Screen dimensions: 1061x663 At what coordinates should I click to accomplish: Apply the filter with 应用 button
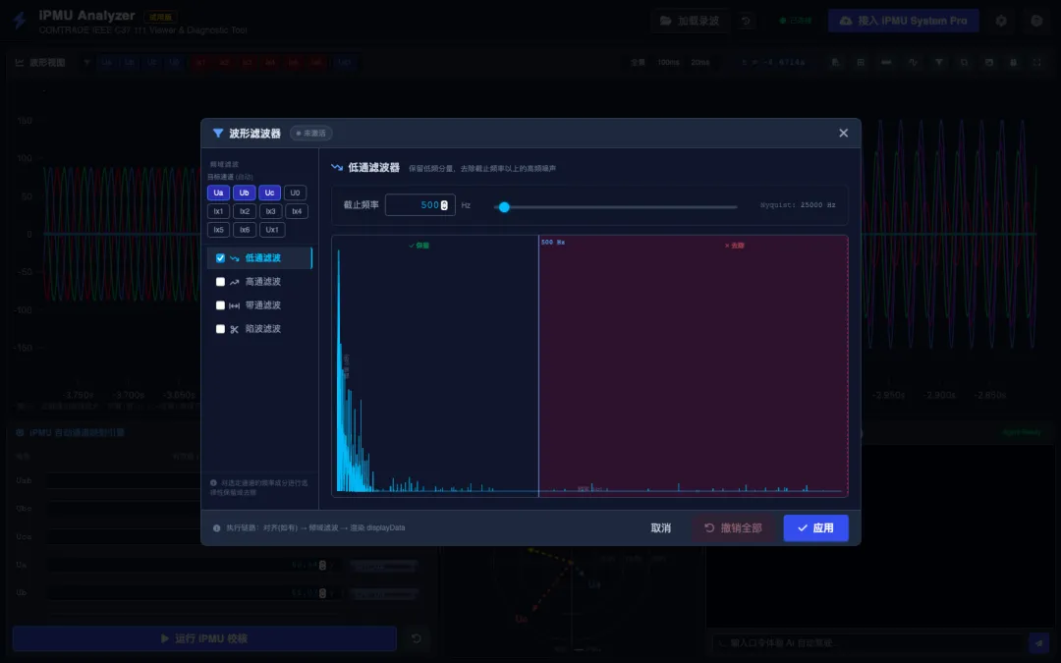click(x=816, y=527)
